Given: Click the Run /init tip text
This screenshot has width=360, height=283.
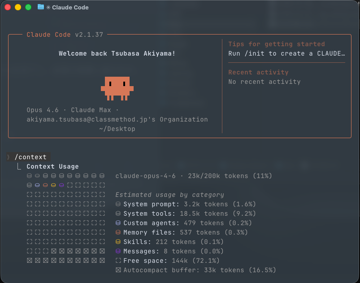Looking at the screenshot, I should 286,53.
